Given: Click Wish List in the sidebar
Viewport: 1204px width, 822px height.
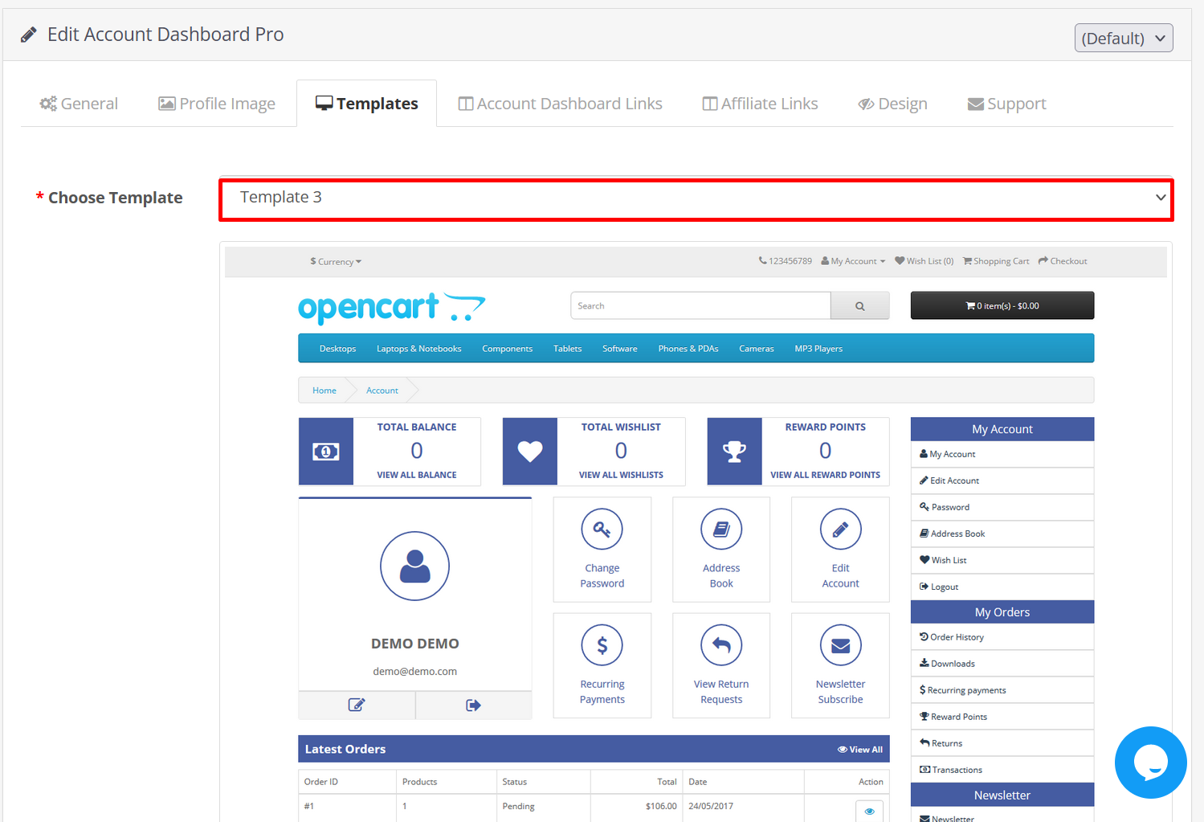Looking at the screenshot, I should pos(1002,560).
